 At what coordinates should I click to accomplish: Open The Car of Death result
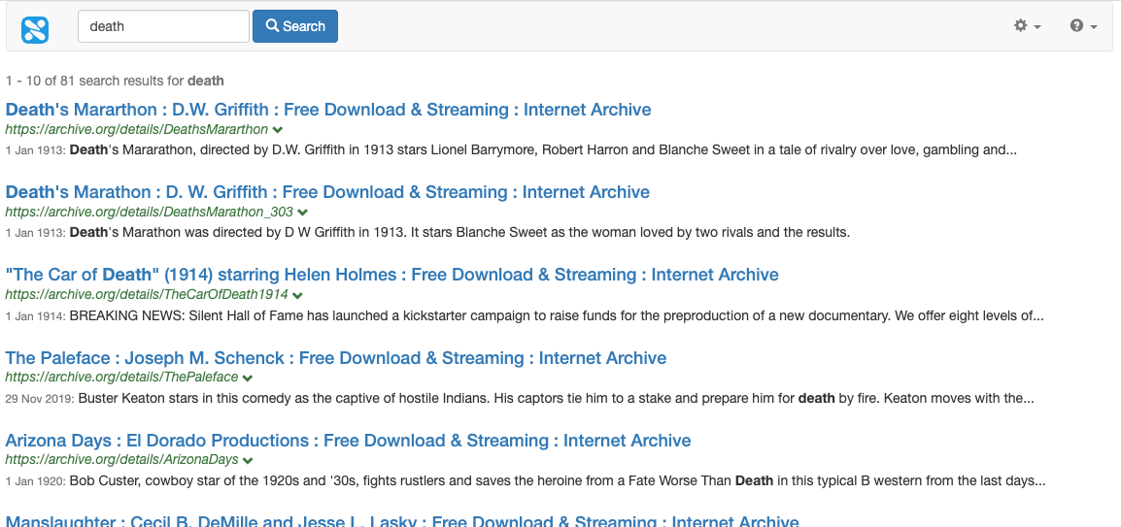(391, 275)
